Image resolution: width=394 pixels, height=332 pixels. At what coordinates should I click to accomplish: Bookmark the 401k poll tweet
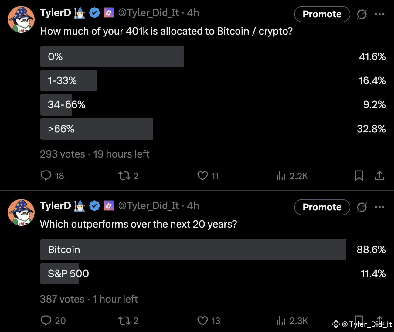click(359, 176)
